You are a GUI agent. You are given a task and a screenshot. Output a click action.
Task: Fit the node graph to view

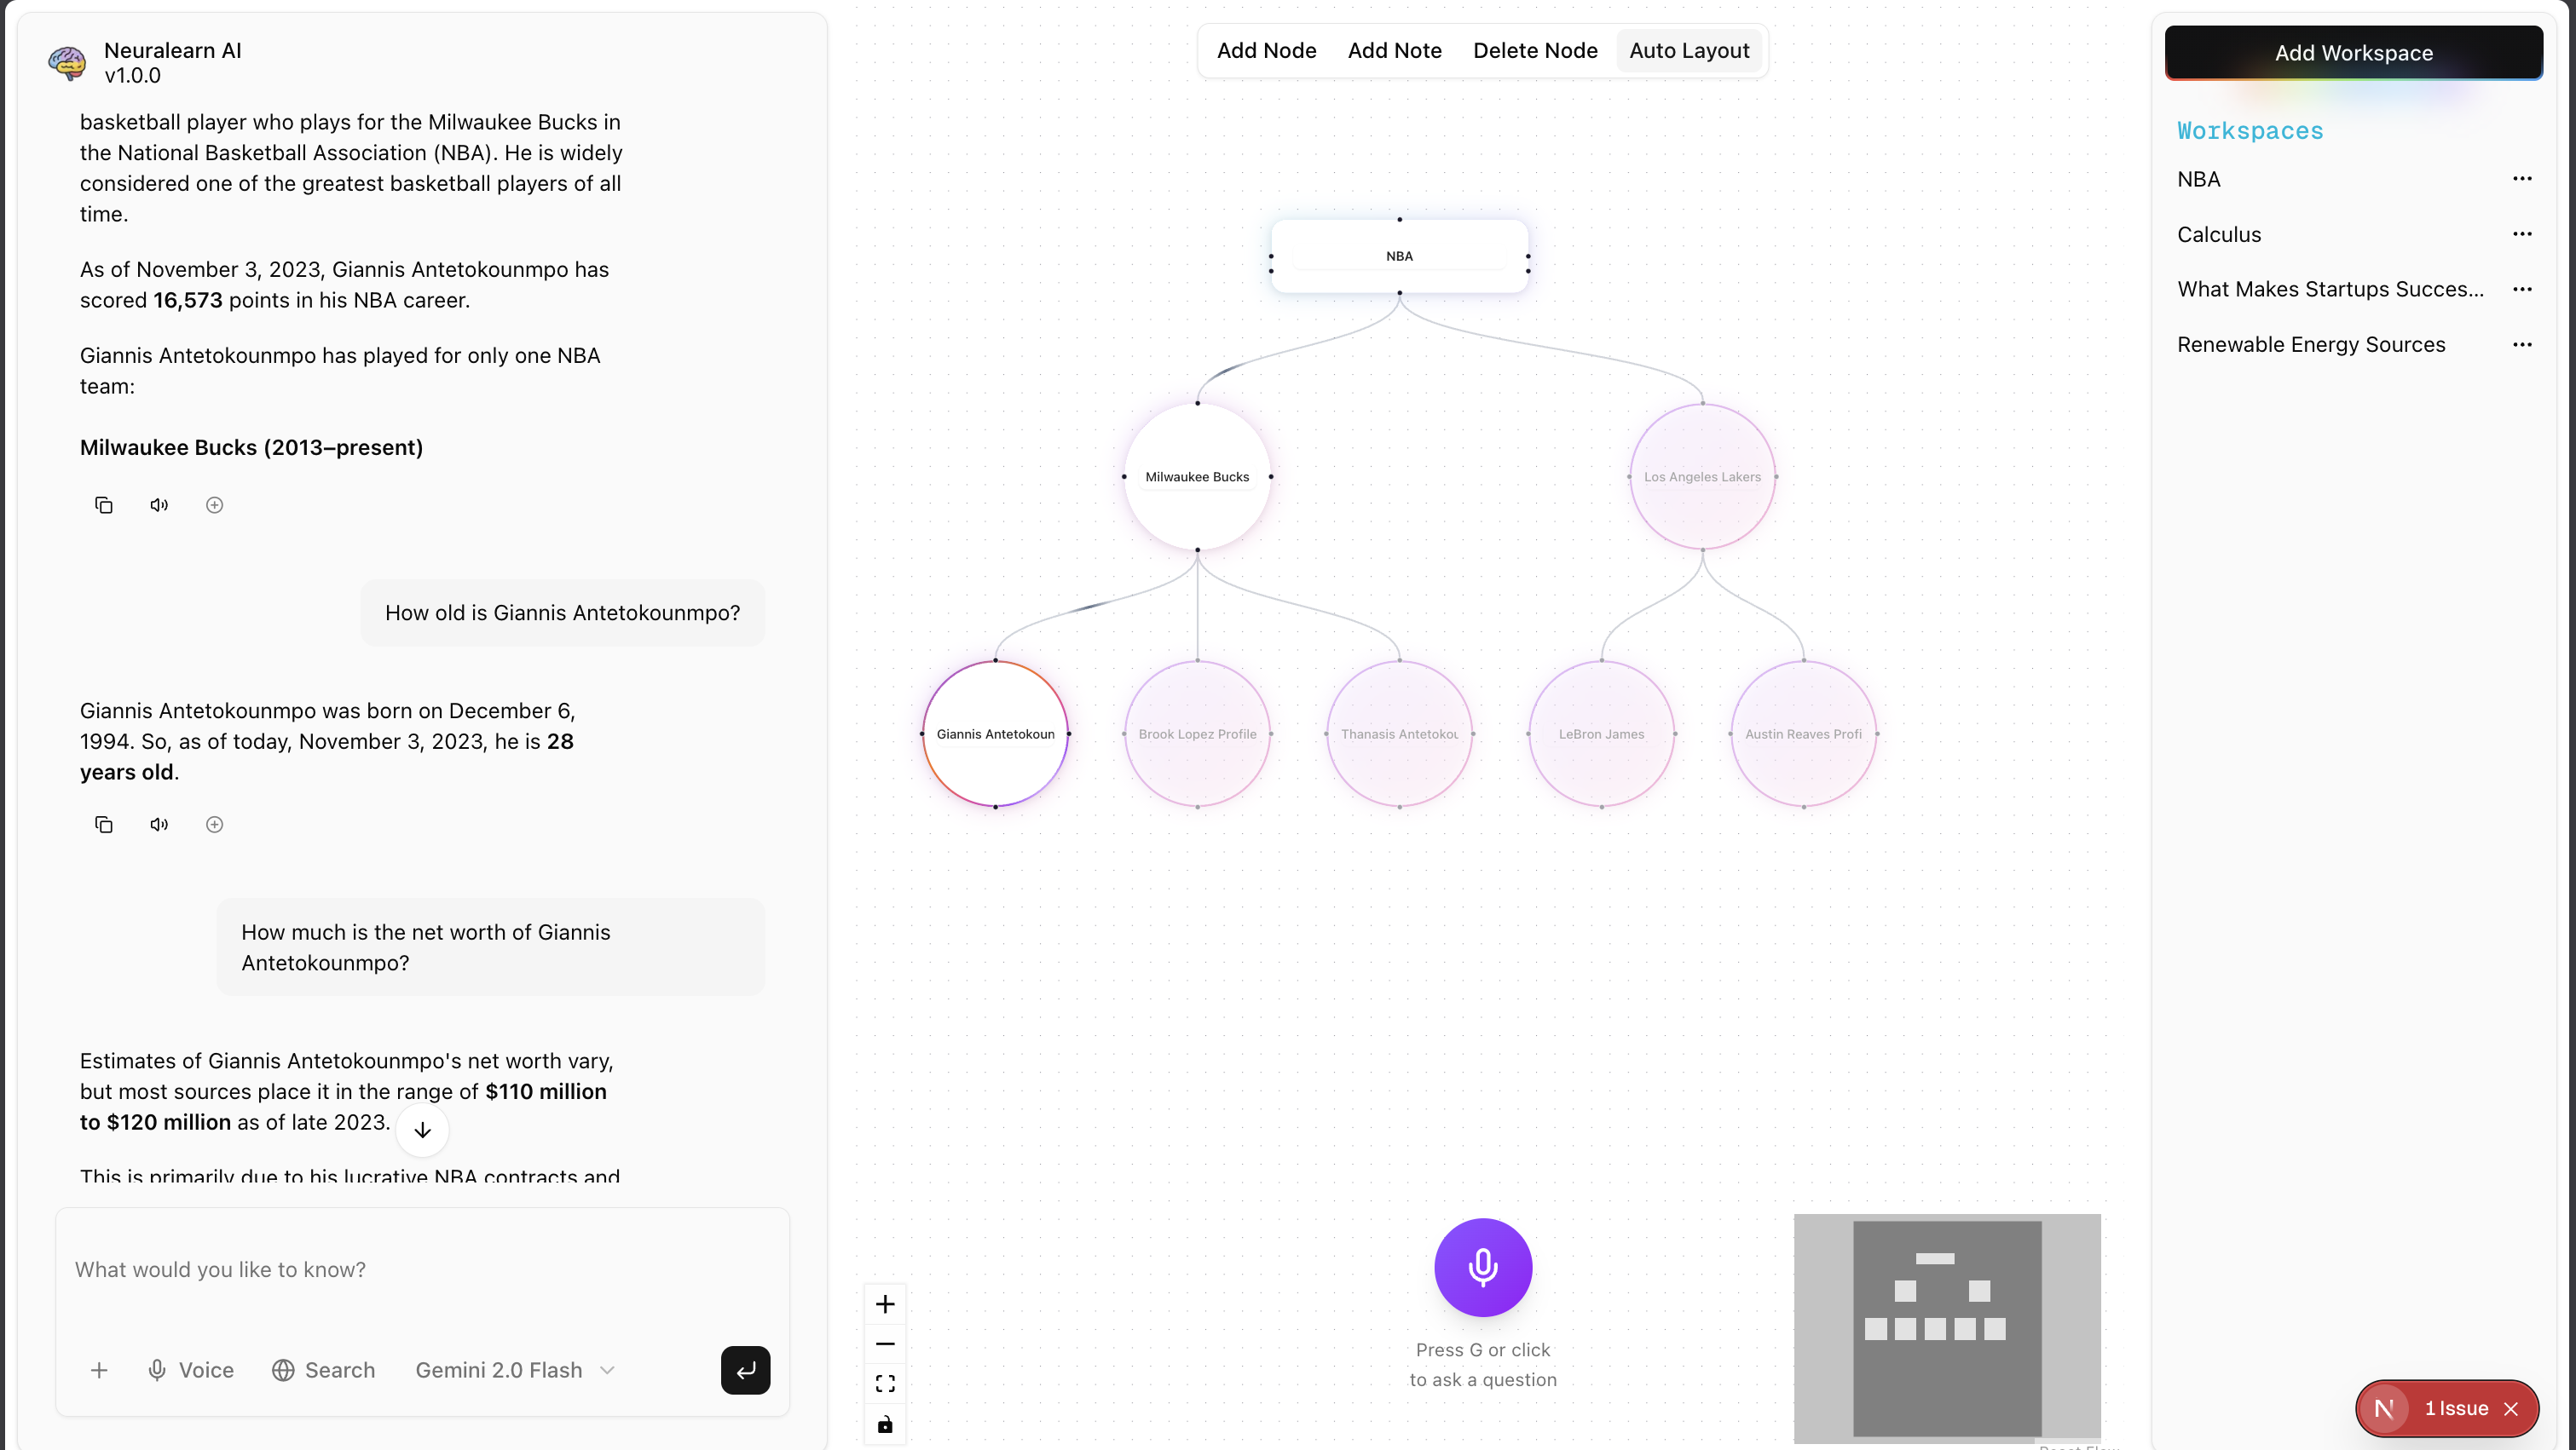coord(885,1384)
